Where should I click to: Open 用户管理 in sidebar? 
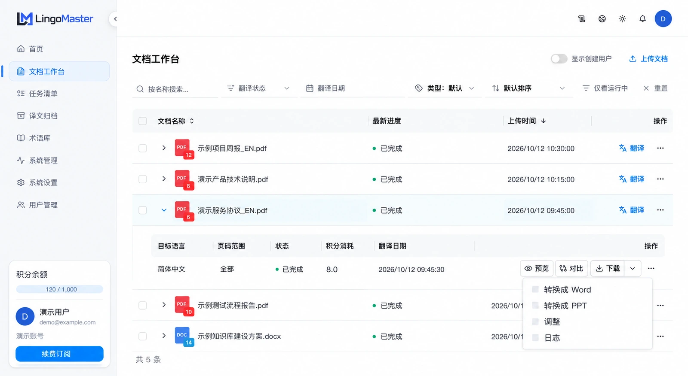pos(59,205)
